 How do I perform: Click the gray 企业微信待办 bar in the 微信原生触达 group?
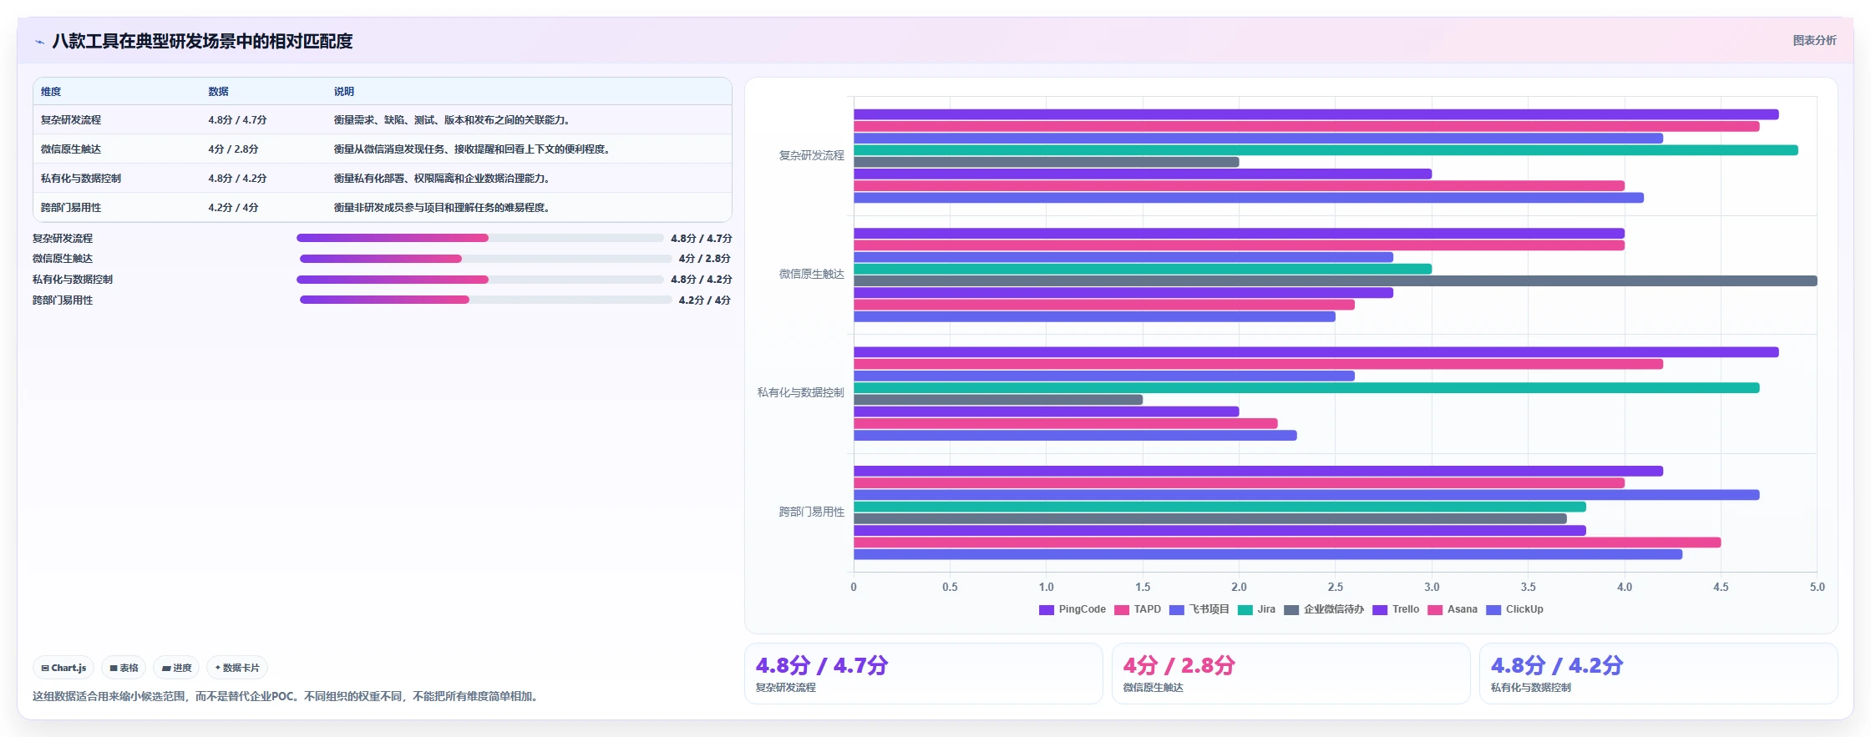(1335, 281)
